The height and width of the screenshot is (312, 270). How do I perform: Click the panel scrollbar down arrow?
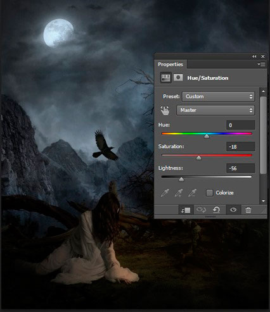pyautogui.click(x=263, y=201)
